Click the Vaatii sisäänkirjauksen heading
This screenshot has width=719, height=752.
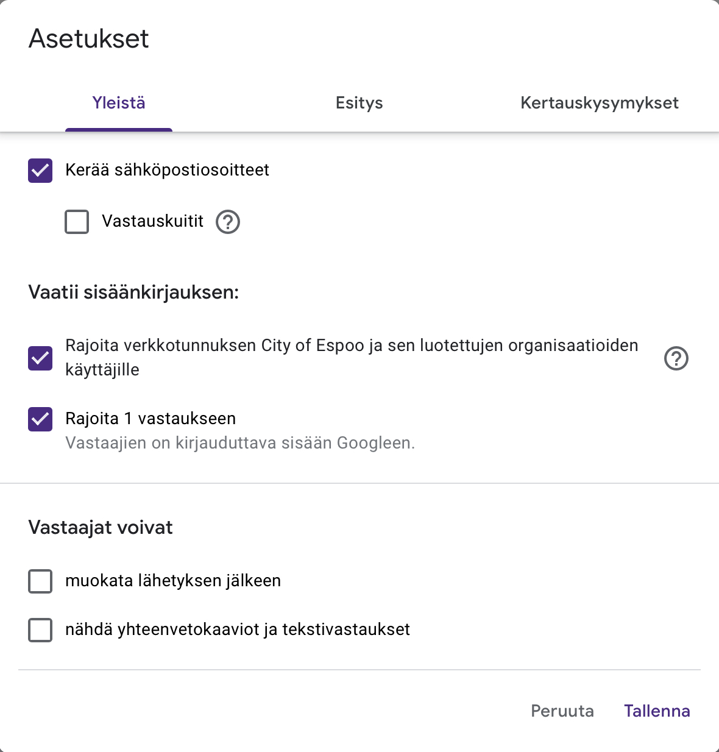coord(133,293)
